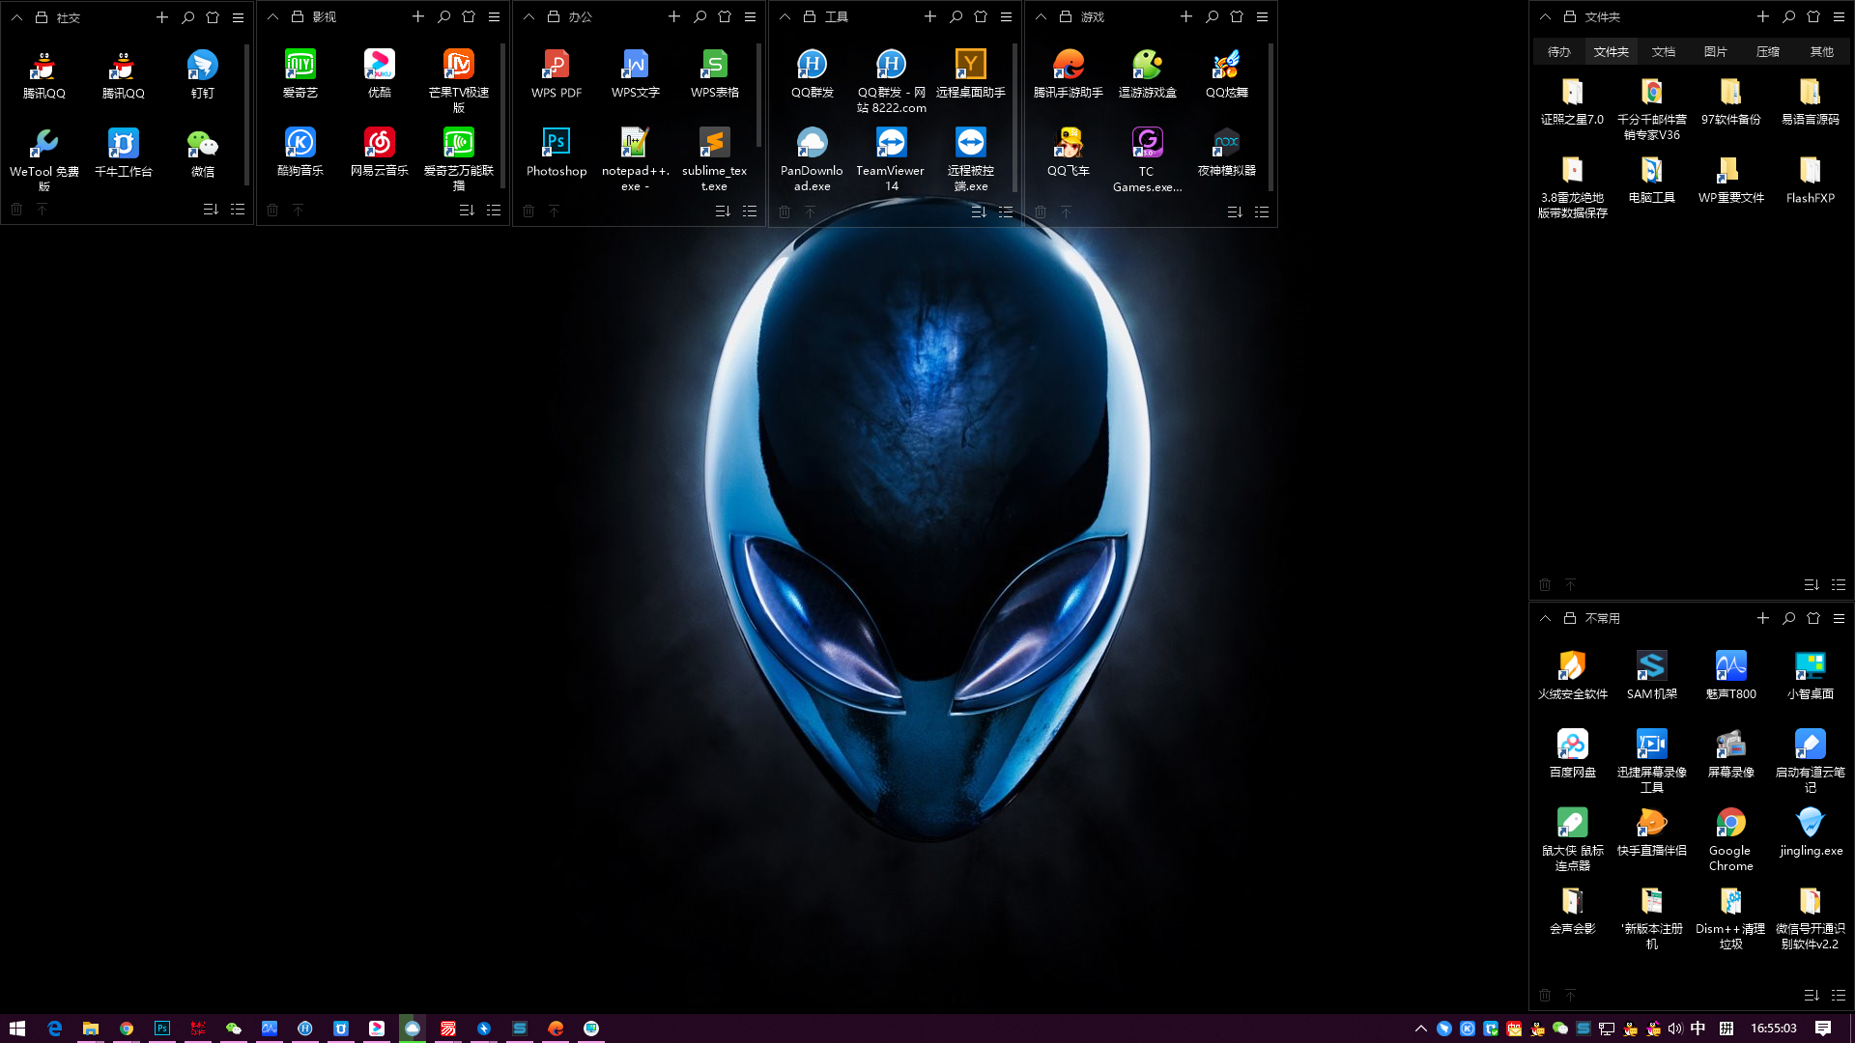Click trash icon in 社交 group

(16, 210)
